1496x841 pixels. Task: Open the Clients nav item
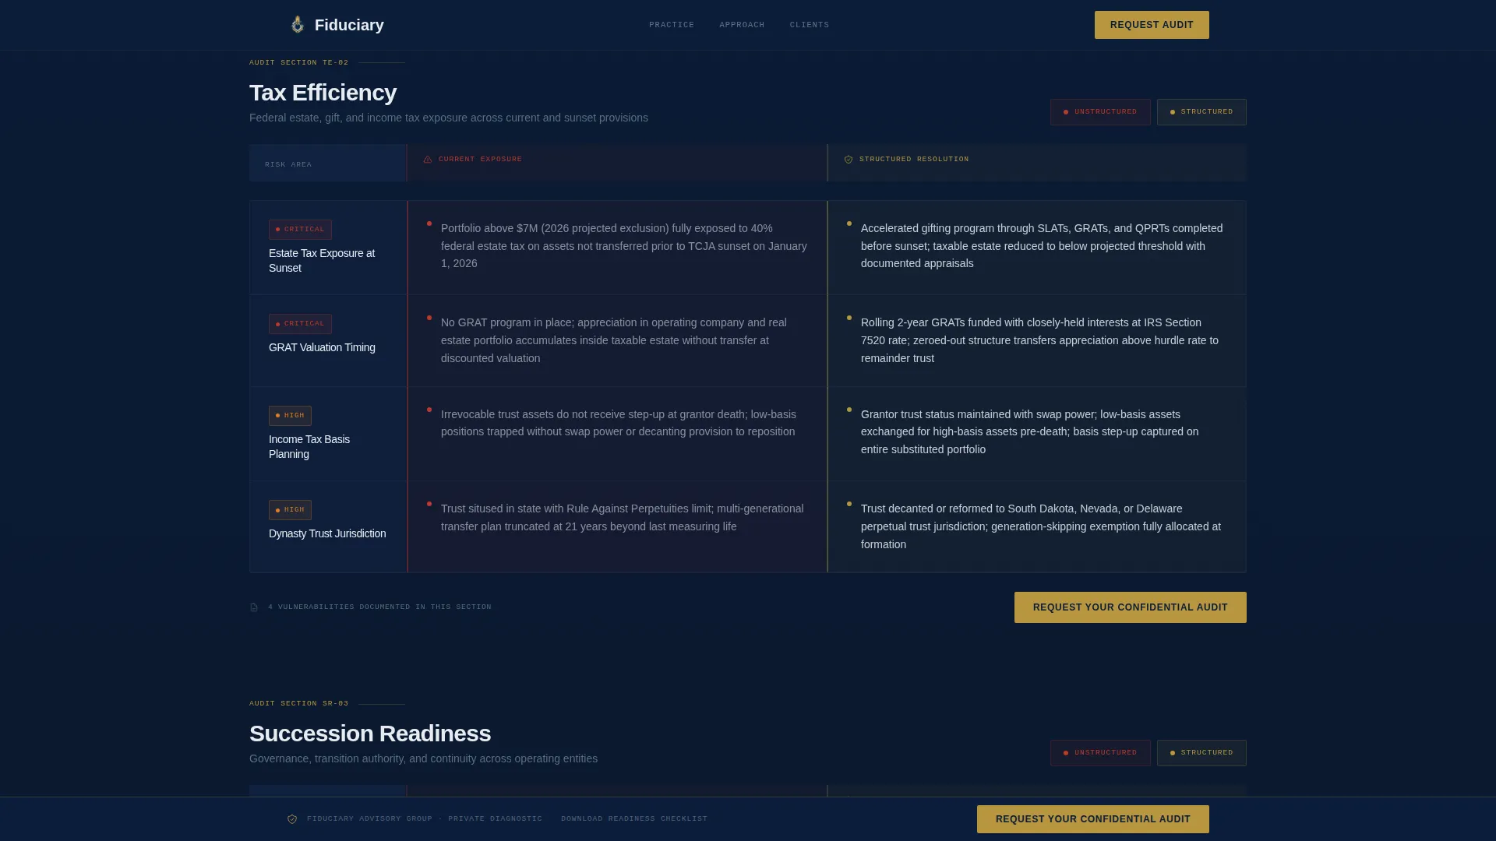(810, 25)
